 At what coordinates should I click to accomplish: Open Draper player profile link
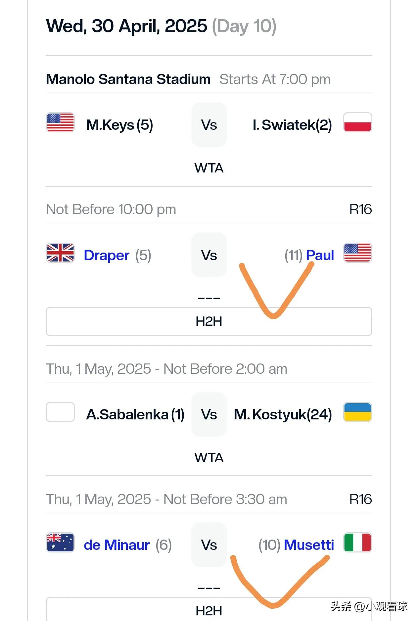107,255
